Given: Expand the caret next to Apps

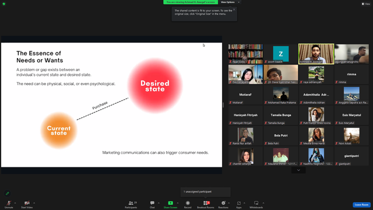Looking at the screenshot, I should [244, 203].
